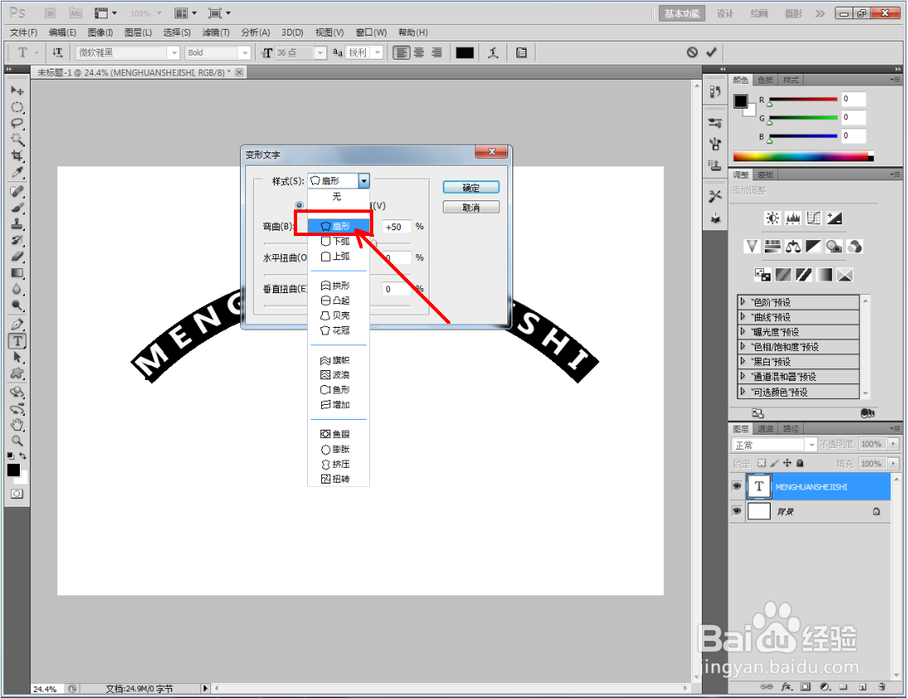Click the 确定 button
This screenshot has height=698, width=908.
point(471,188)
